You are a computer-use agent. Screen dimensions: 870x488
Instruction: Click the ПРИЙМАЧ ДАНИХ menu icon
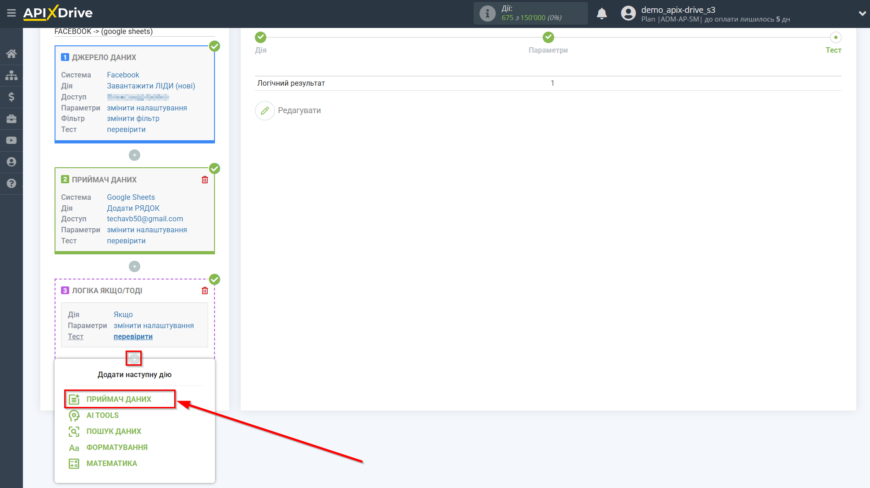(74, 399)
